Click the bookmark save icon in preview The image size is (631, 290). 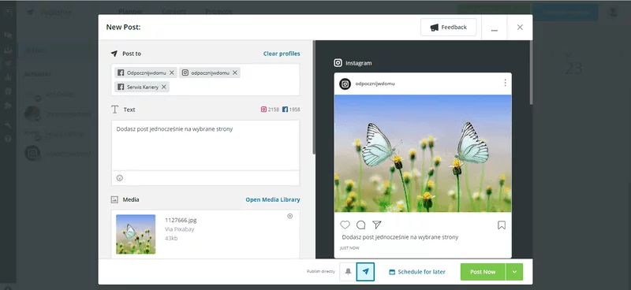click(x=502, y=225)
